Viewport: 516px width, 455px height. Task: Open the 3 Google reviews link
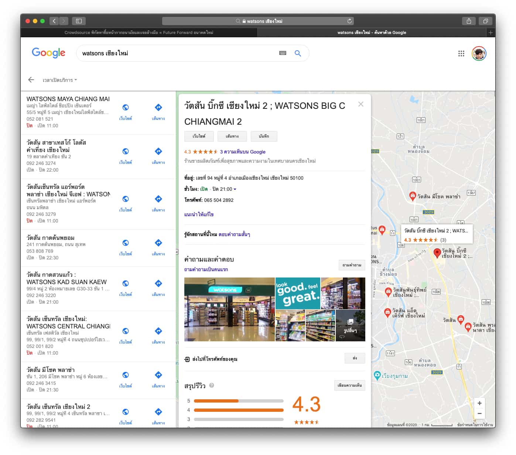pos(243,152)
